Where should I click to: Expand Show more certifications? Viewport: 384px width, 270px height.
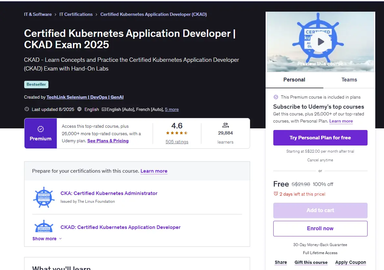pyautogui.click(x=47, y=239)
